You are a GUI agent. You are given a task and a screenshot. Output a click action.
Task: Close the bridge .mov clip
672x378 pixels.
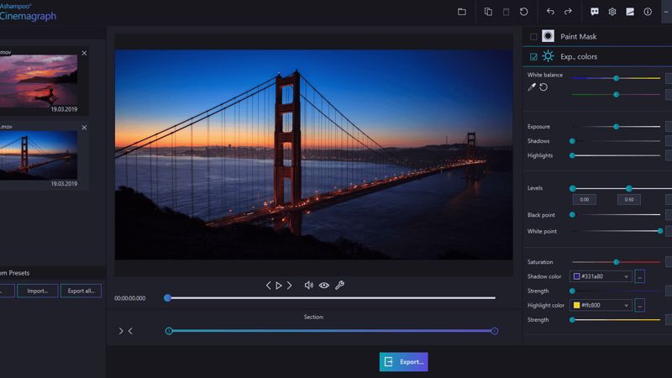(x=84, y=128)
